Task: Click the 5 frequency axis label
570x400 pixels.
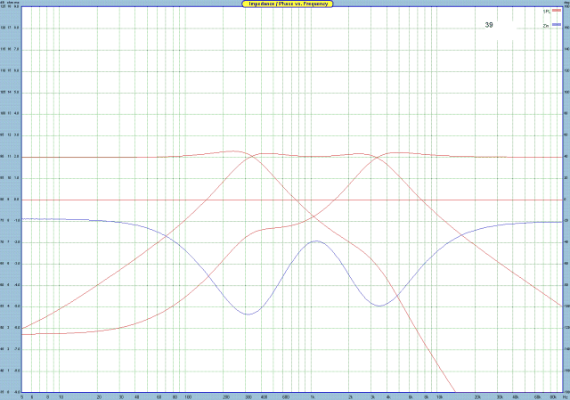Action: (22, 397)
